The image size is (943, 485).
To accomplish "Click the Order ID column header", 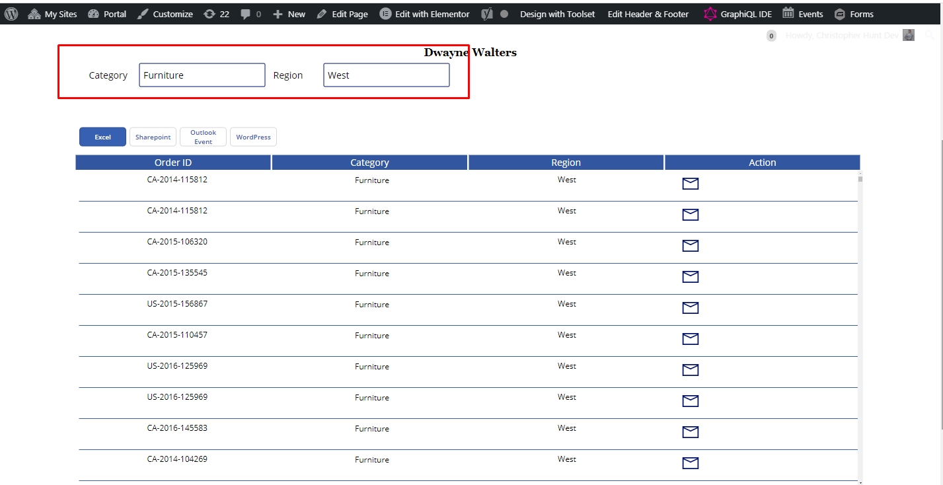I will (x=173, y=163).
